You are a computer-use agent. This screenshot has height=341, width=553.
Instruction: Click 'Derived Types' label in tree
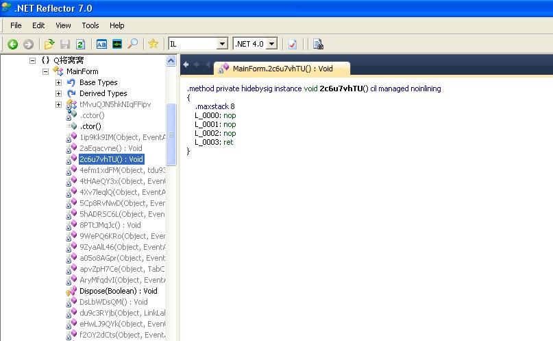103,93
